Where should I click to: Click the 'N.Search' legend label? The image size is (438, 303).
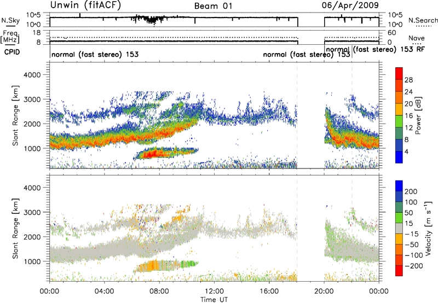click(x=423, y=20)
